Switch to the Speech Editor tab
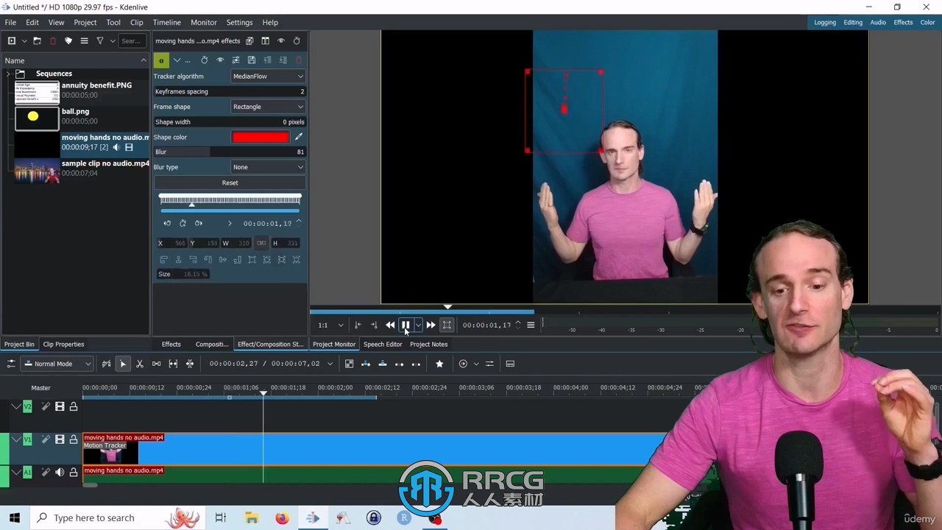This screenshot has width=942, height=530. (383, 344)
